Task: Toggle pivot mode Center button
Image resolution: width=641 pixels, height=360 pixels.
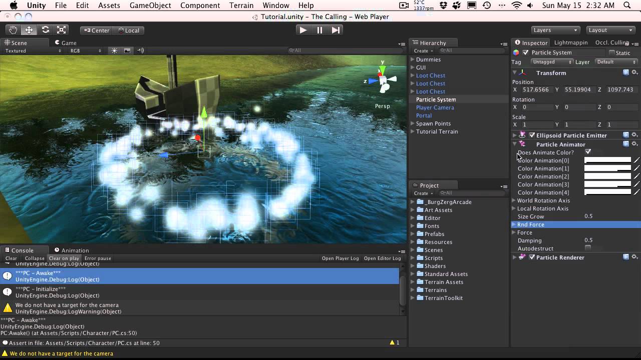Action: point(95,30)
